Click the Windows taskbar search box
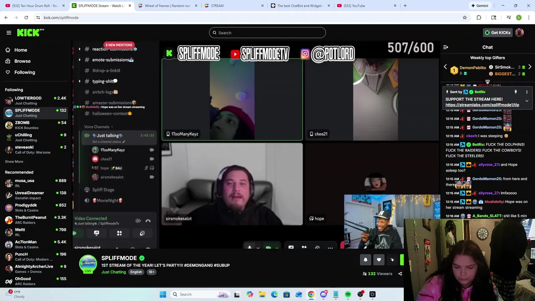535x301 pixels. (x=201, y=294)
